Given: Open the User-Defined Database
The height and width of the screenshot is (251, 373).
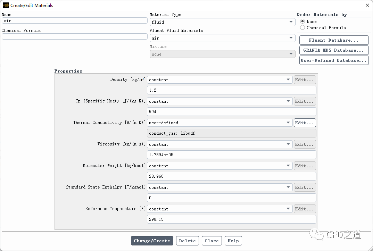Looking at the screenshot, I should click(x=333, y=60).
